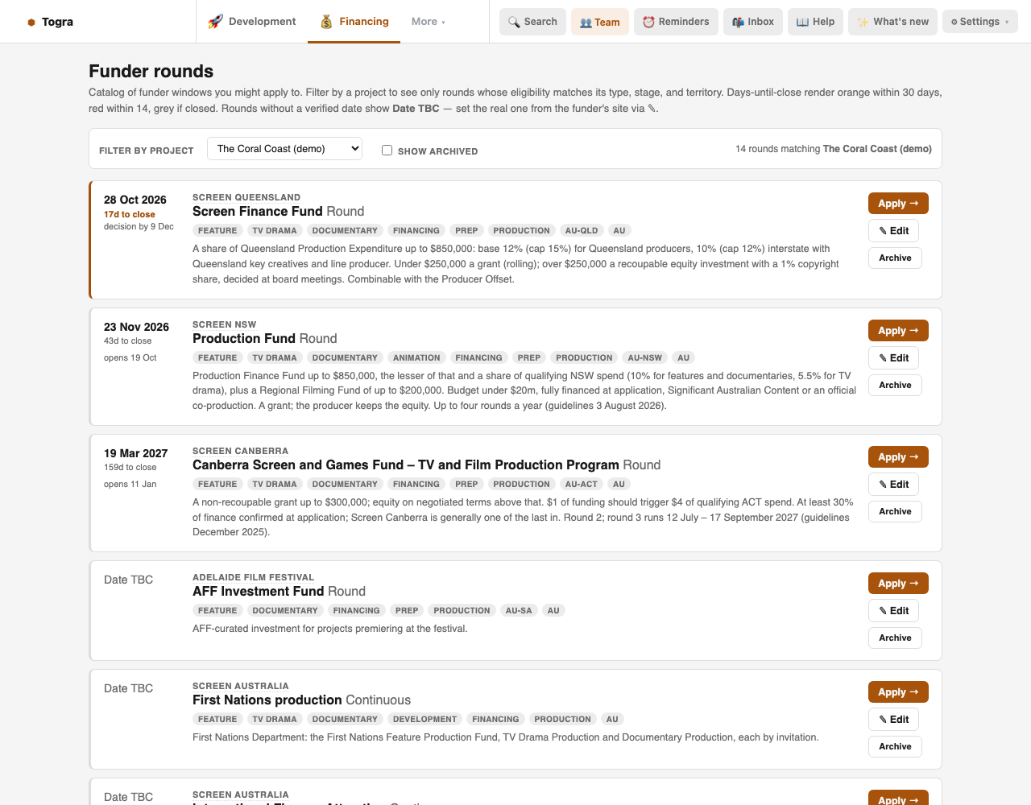Viewport: 1031px width, 805px height.
Task: Apply to AFF Investment Fund round
Action: click(x=898, y=584)
